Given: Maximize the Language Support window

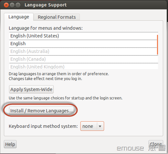Looking at the screenshot, I should pyautogui.click(x=18, y=5).
